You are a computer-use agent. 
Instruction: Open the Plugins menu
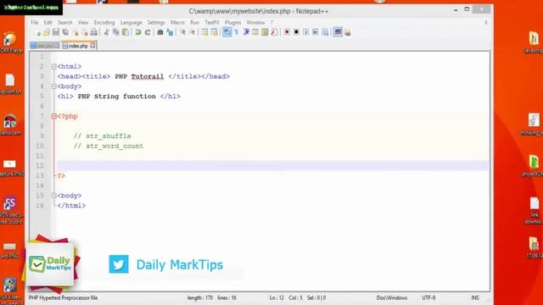[232, 23]
